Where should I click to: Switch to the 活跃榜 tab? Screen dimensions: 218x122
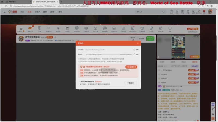pos(173,62)
